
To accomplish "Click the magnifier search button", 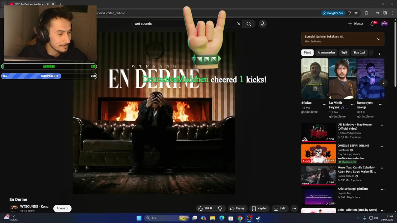I will (249, 24).
